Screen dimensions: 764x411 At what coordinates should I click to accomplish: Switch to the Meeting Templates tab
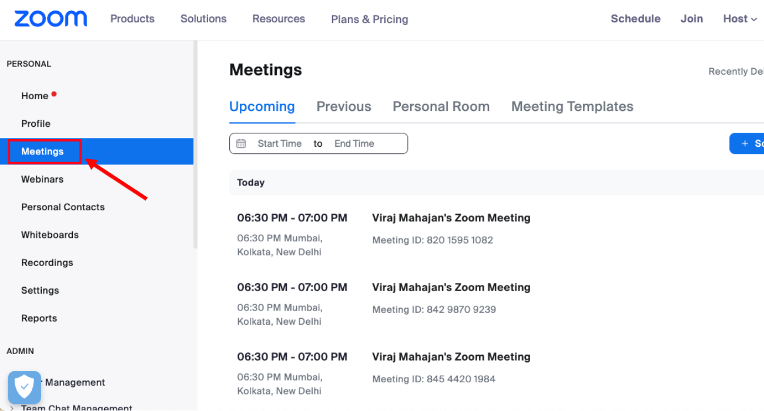coord(572,107)
